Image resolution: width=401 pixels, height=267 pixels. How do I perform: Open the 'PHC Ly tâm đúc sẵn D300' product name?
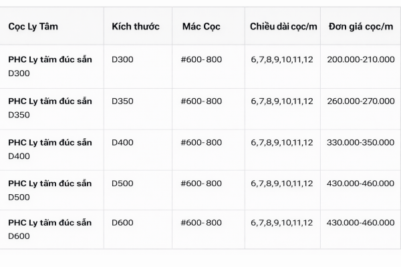pos(50,67)
